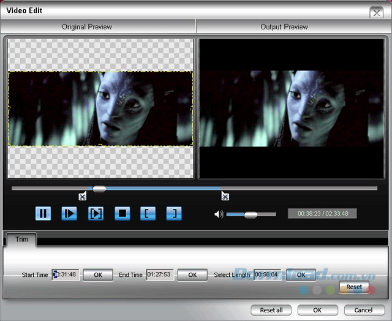This screenshot has width=392, height=321.
Task: Adjust the volume slider knob
Action: point(251,214)
